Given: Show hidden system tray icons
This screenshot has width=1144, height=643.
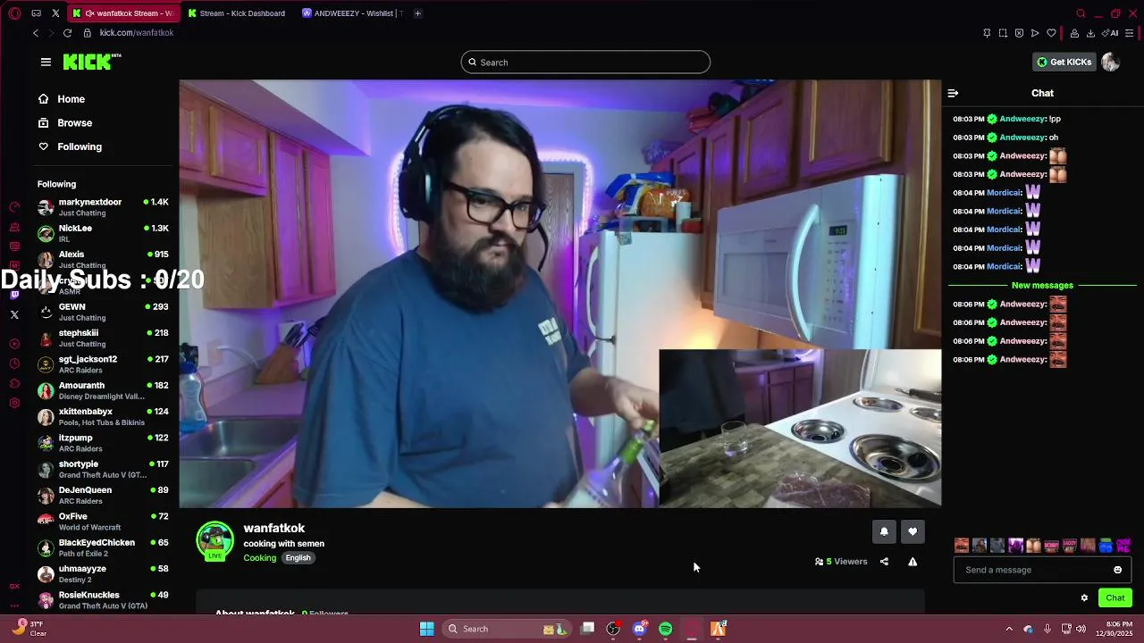Looking at the screenshot, I should [x=1009, y=629].
